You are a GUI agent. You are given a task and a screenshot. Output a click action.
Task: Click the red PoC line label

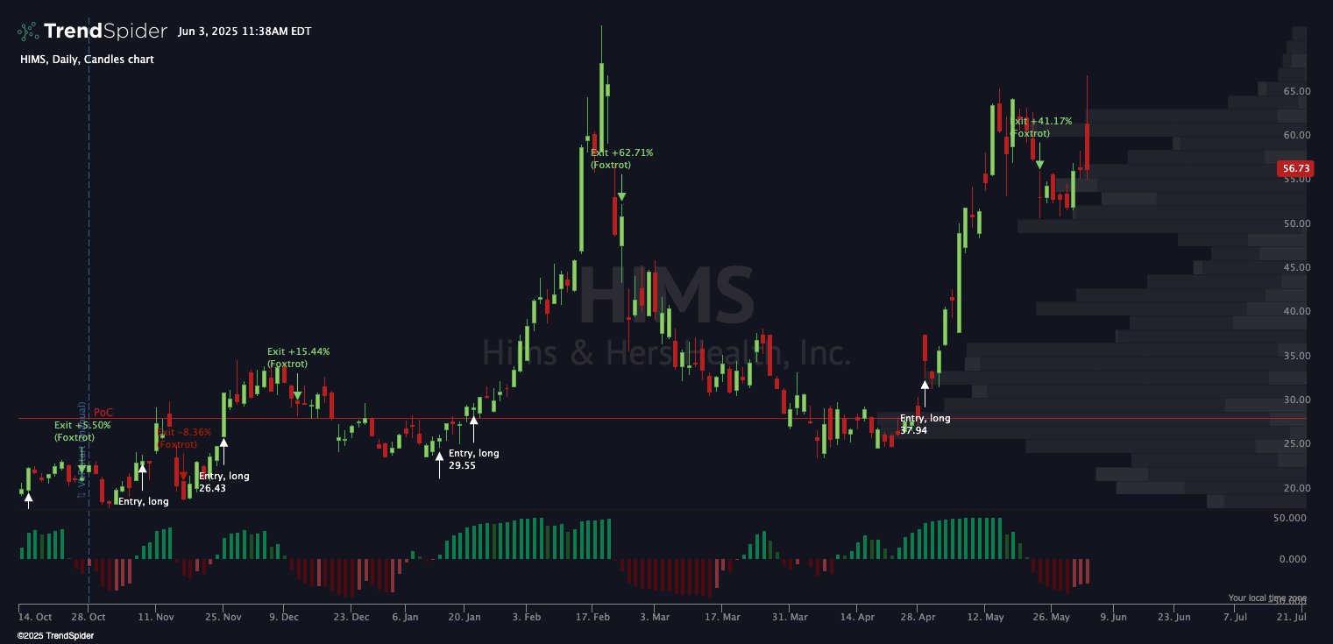(x=103, y=413)
